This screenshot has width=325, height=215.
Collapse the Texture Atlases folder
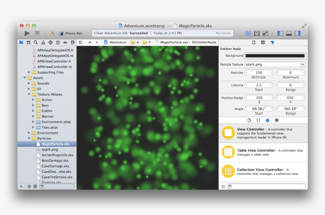(x=29, y=94)
